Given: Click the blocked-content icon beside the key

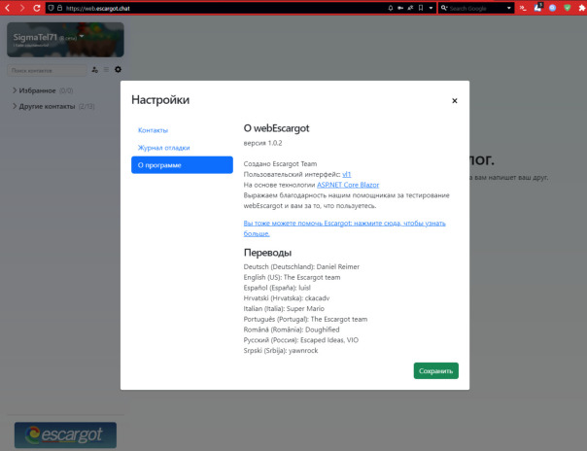Looking at the screenshot, I should point(410,8).
